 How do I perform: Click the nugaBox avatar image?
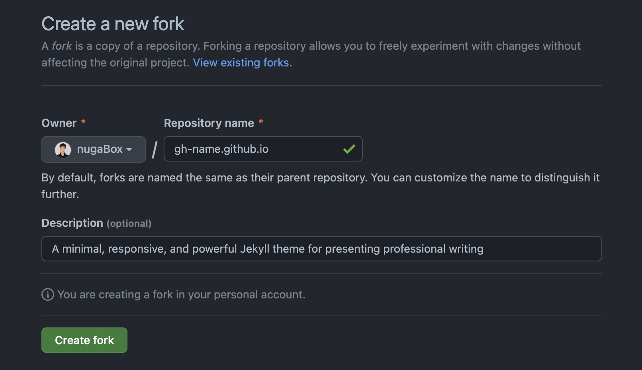63,150
